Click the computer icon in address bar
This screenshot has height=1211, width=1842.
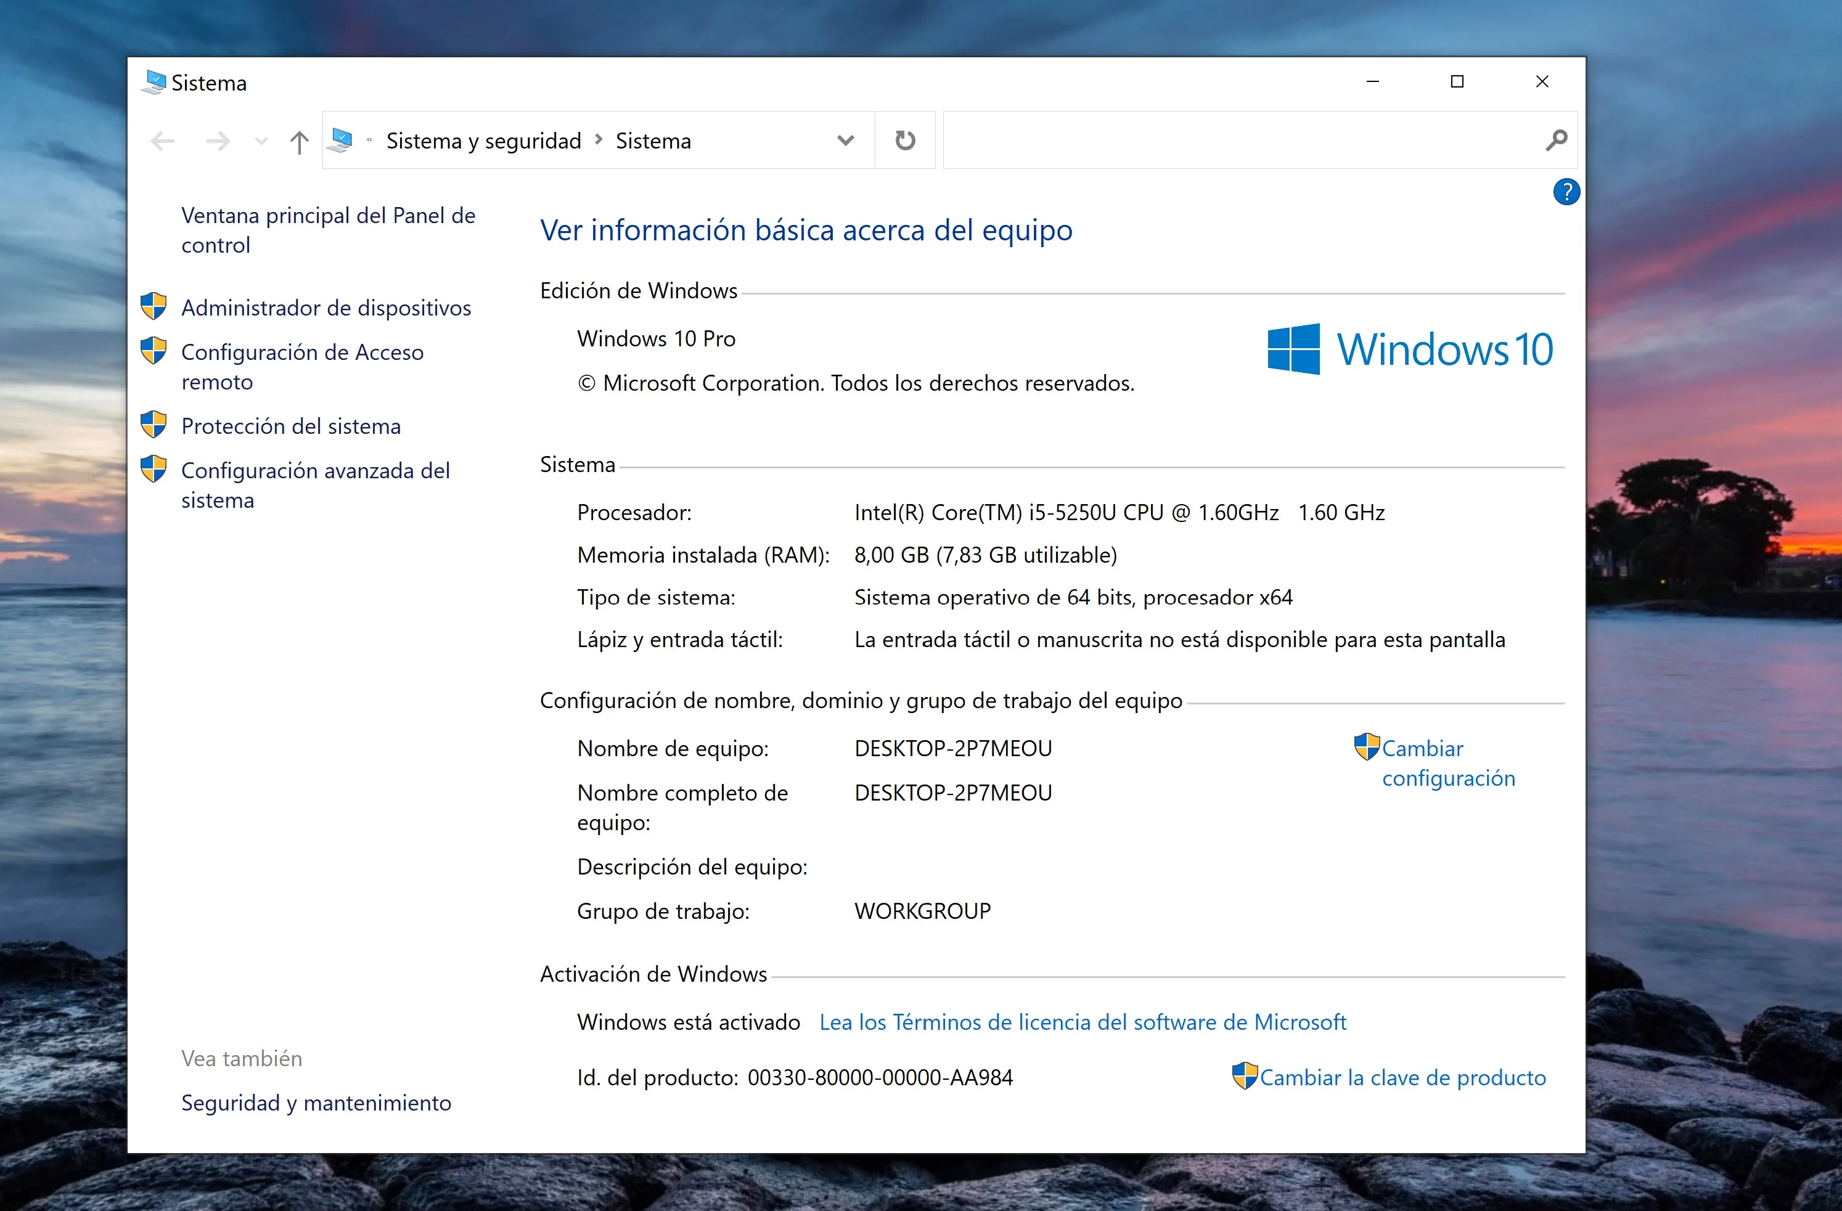point(340,140)
